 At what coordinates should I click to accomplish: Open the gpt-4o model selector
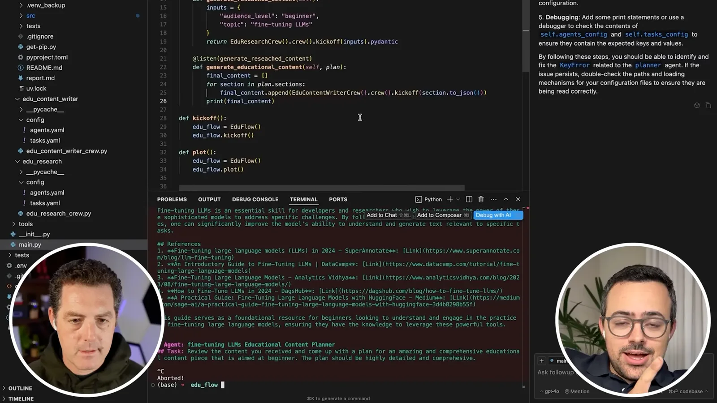point(549,391)
